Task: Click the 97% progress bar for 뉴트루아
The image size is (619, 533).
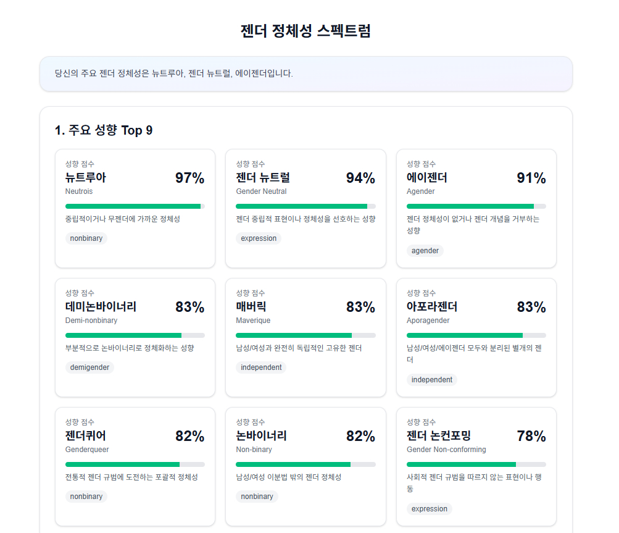Action: point(135,206)
